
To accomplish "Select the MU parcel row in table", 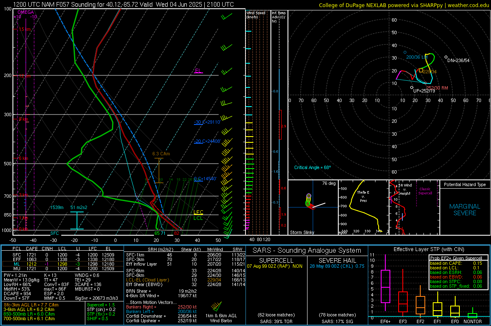I will 62,269.
